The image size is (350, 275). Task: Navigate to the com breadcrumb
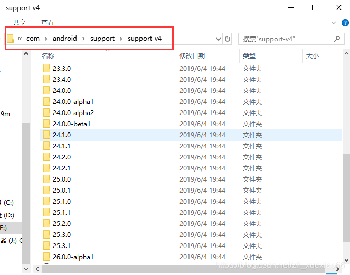33,39
